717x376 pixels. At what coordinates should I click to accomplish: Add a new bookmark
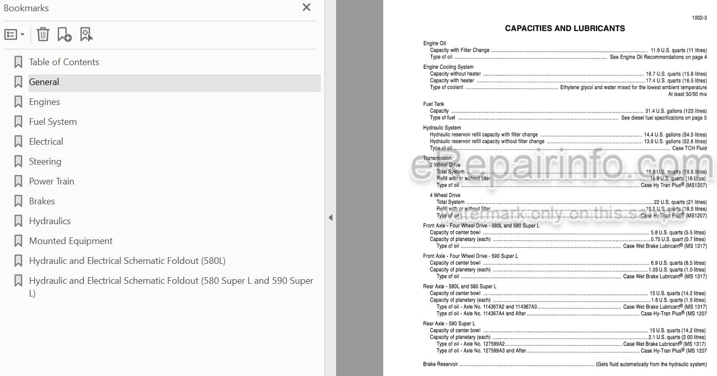[65, 35]
